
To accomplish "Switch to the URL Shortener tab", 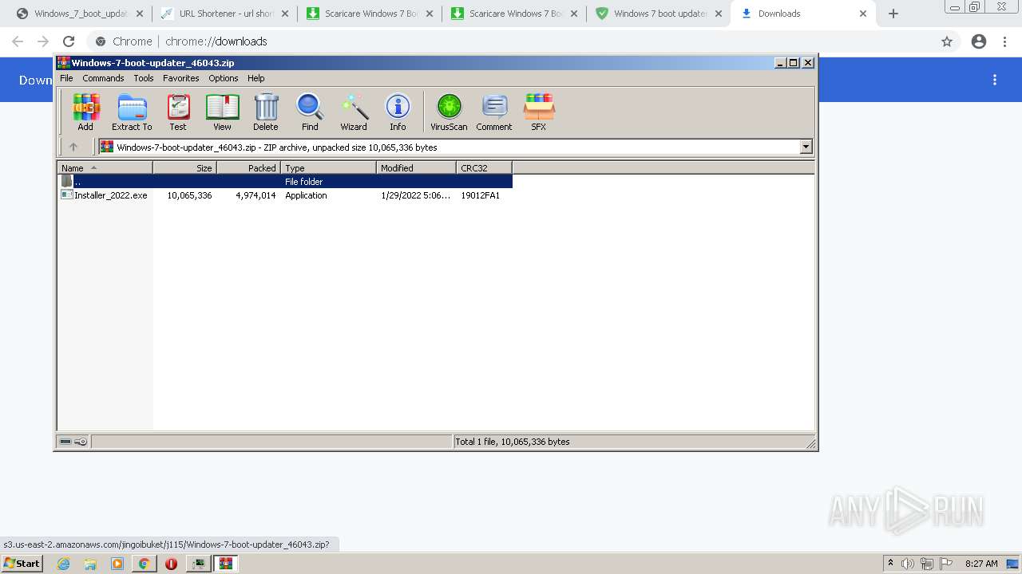I will click(x=226, y=14).
